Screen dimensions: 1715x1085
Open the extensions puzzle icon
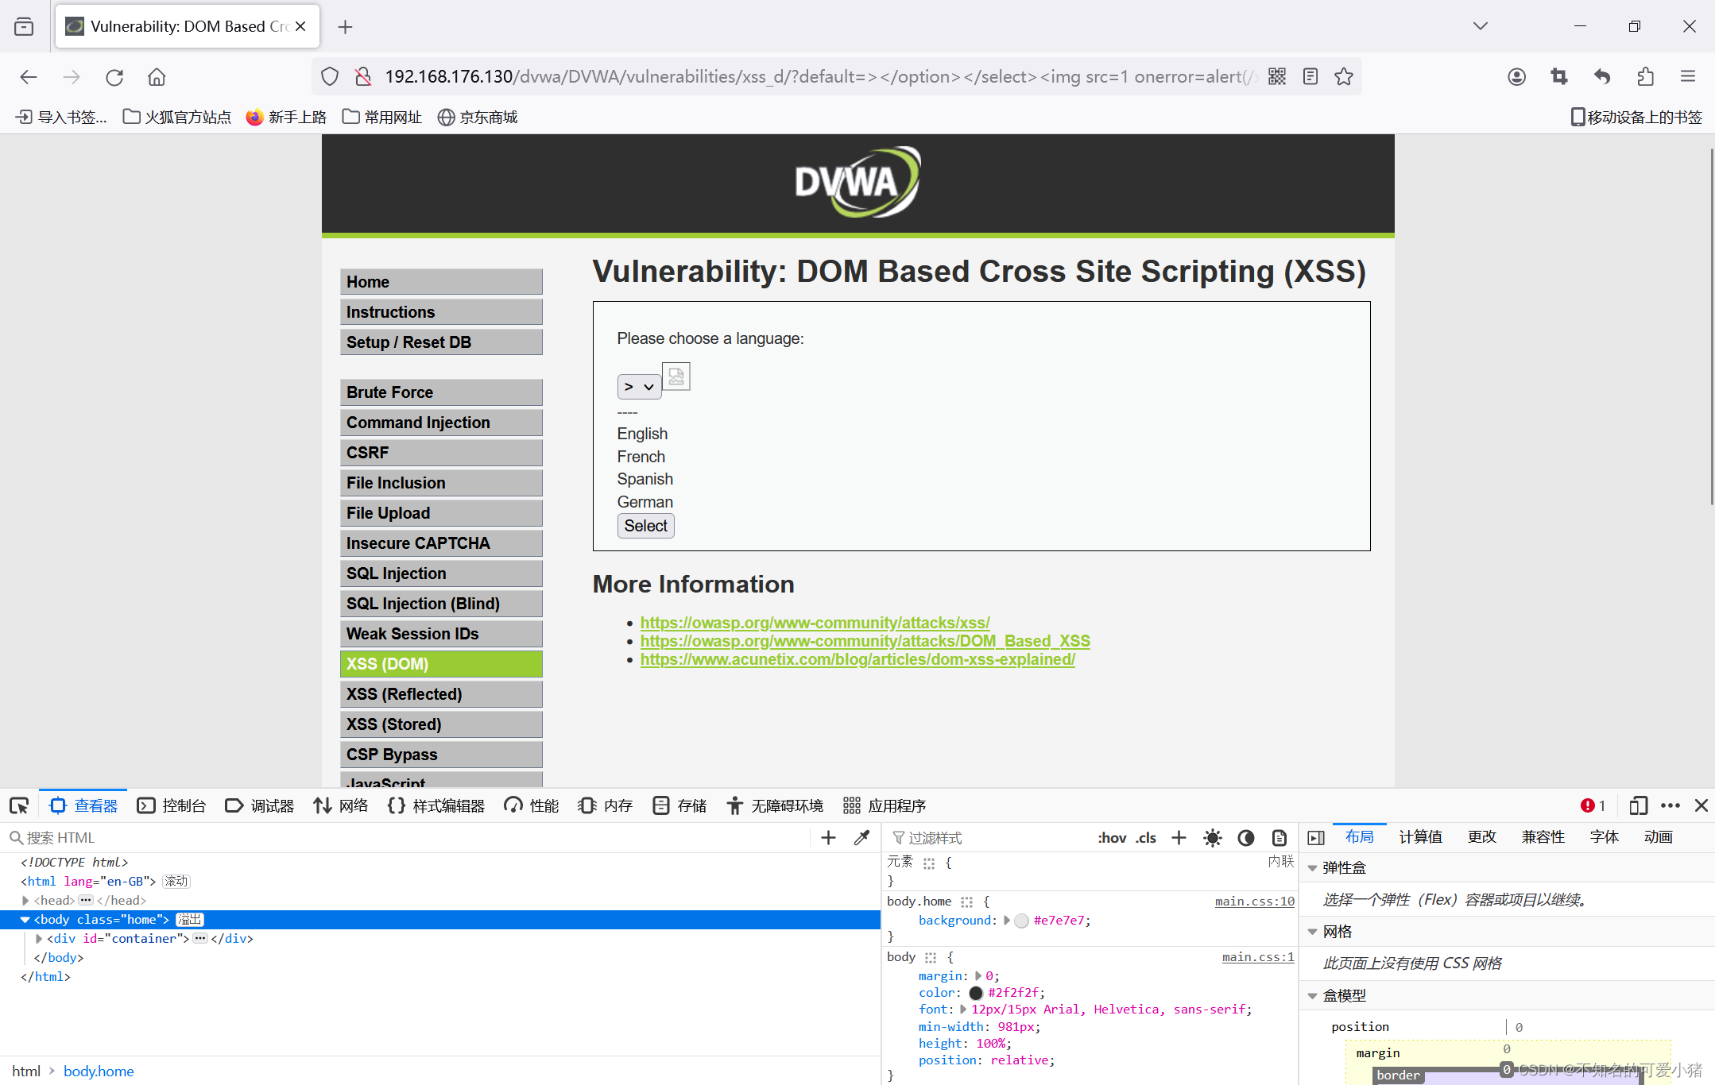pos(1645,77)
